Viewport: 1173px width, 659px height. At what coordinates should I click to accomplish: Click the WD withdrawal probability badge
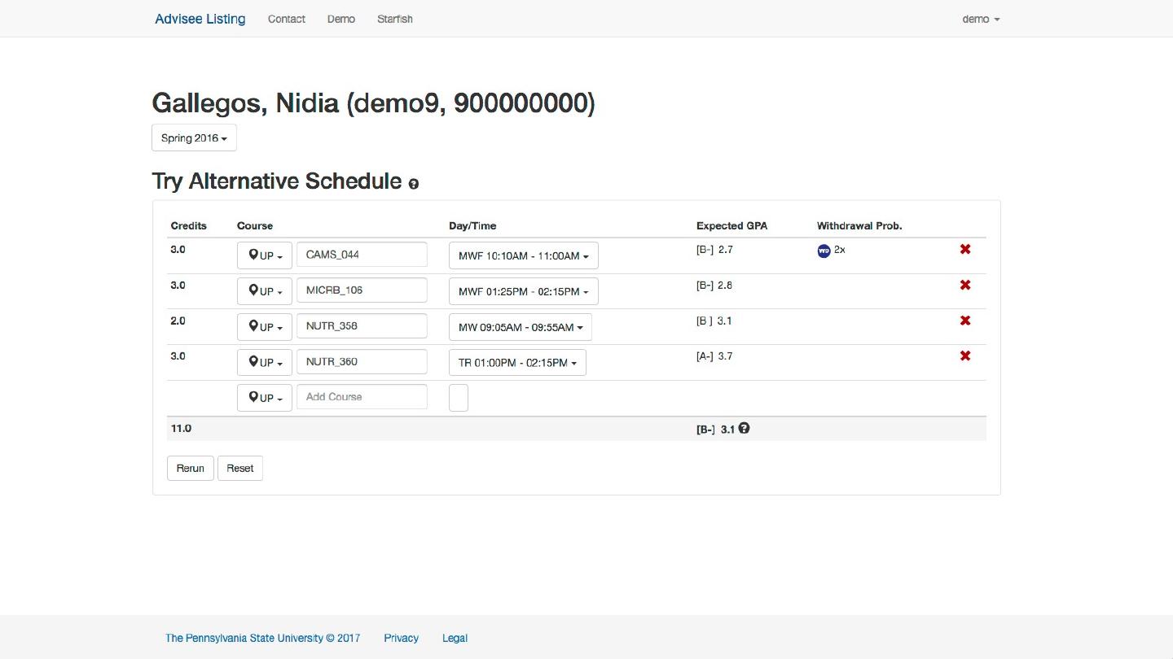tap(824, 251)
